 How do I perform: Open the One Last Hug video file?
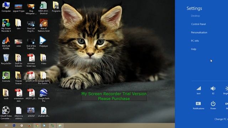31,26
